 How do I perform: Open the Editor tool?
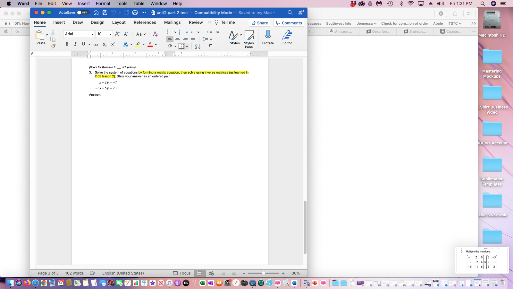(287, 37)
